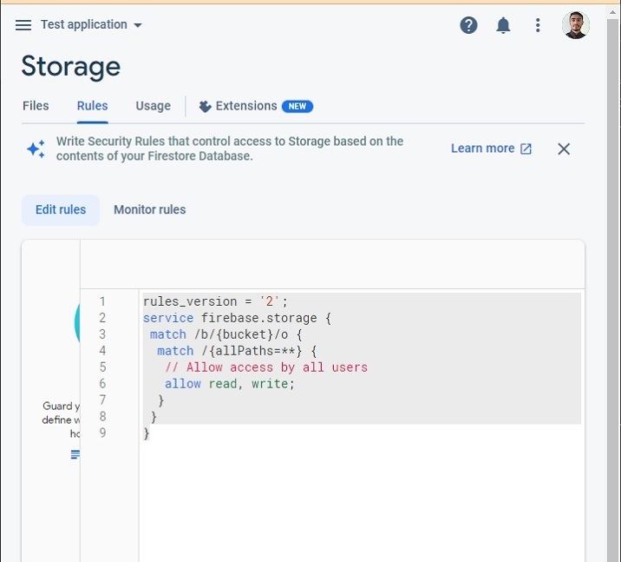The image size is (621, 562).
Task: Open the Help icon
Action: (468, 25)
